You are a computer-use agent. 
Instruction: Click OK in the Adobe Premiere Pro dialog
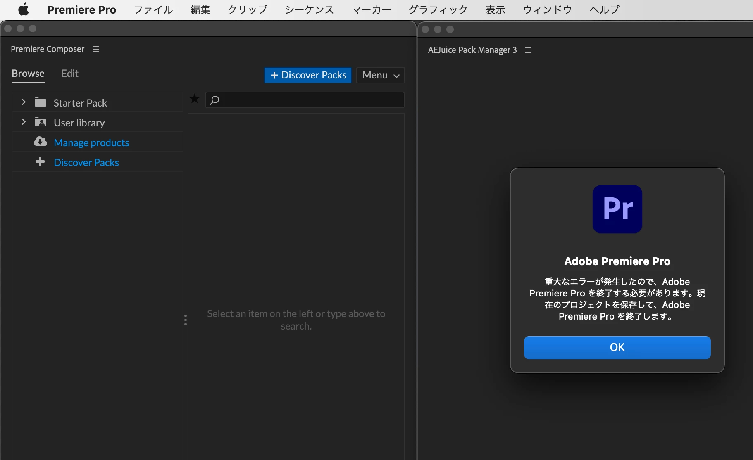pyautogui.click(x=617, y=347)
